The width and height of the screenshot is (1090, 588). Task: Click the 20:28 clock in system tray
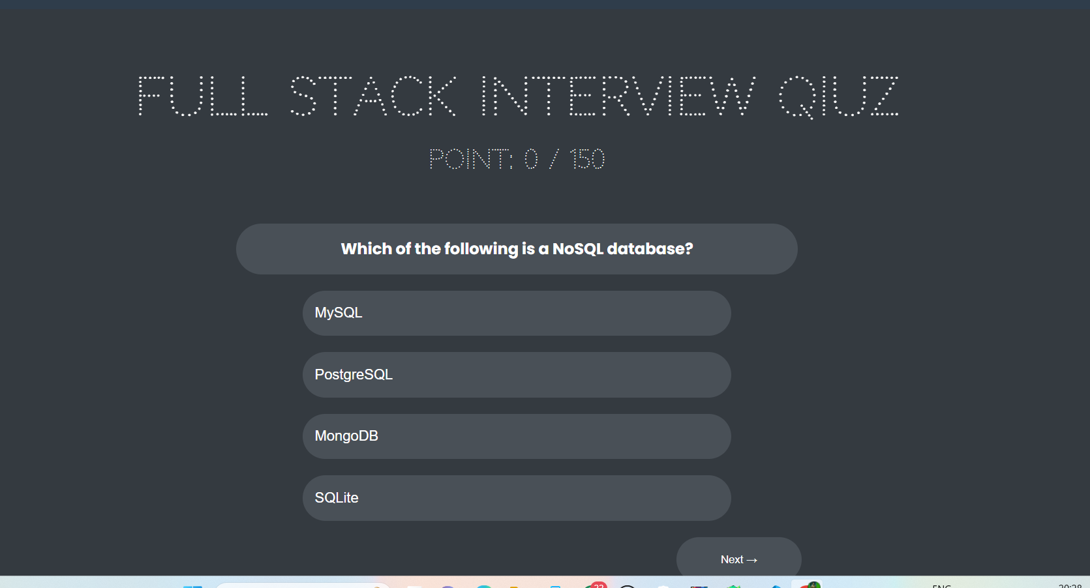click(1070, 585)
